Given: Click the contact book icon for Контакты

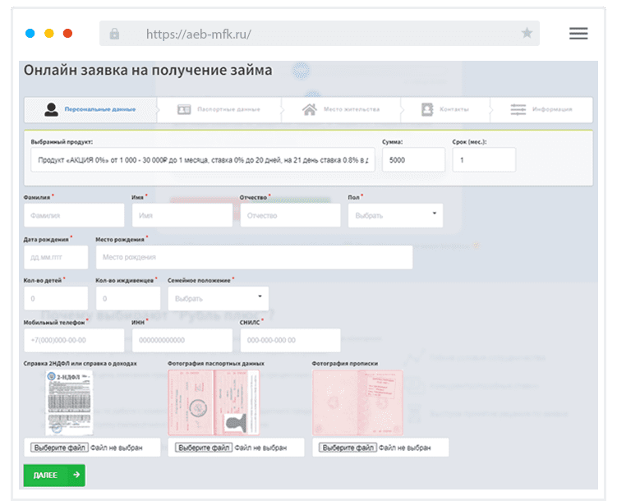Looking at the screenshot, I should pyautogui.click(x=426, y=109).
